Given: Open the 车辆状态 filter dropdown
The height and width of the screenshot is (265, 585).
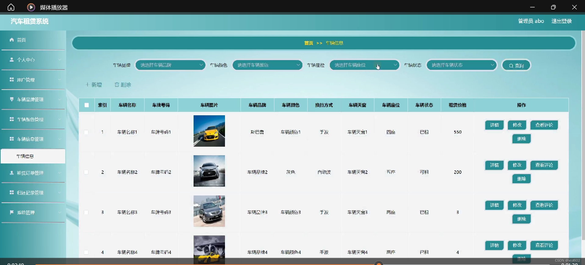Looking at the screenshot, I should tap(461, 65).
